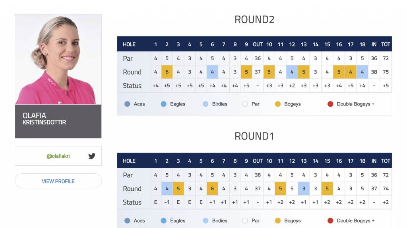
Task: Click the Round 1 Eagles legend dot
Action: 164,220
